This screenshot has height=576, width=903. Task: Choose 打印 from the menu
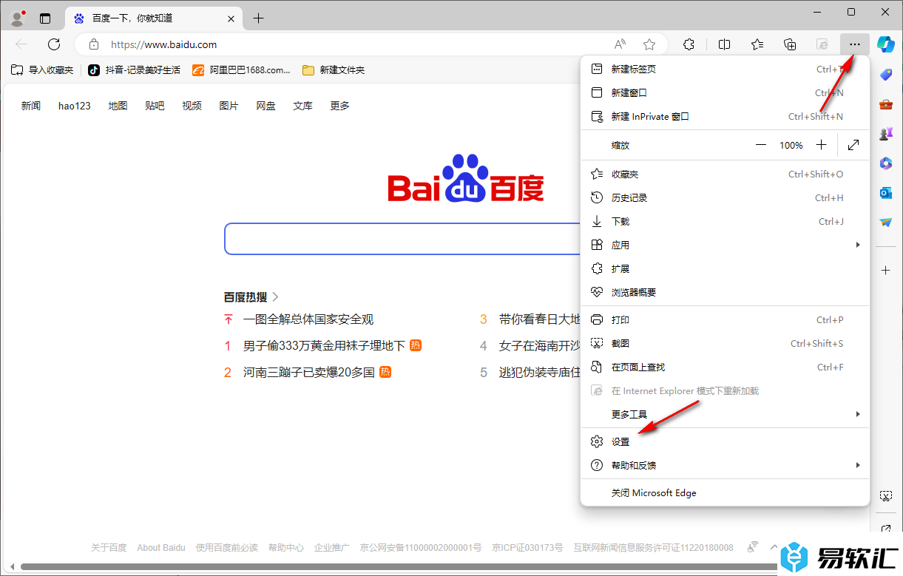click(725, 320)
